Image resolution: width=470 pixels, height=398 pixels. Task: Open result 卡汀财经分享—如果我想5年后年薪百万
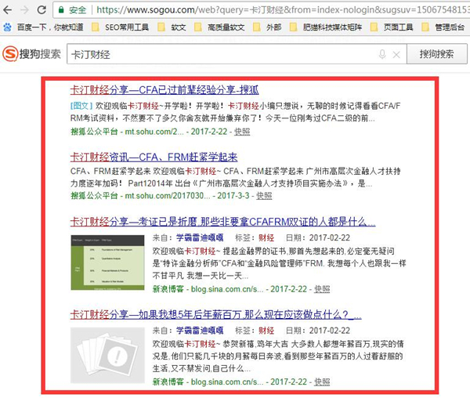click(216, 314)
